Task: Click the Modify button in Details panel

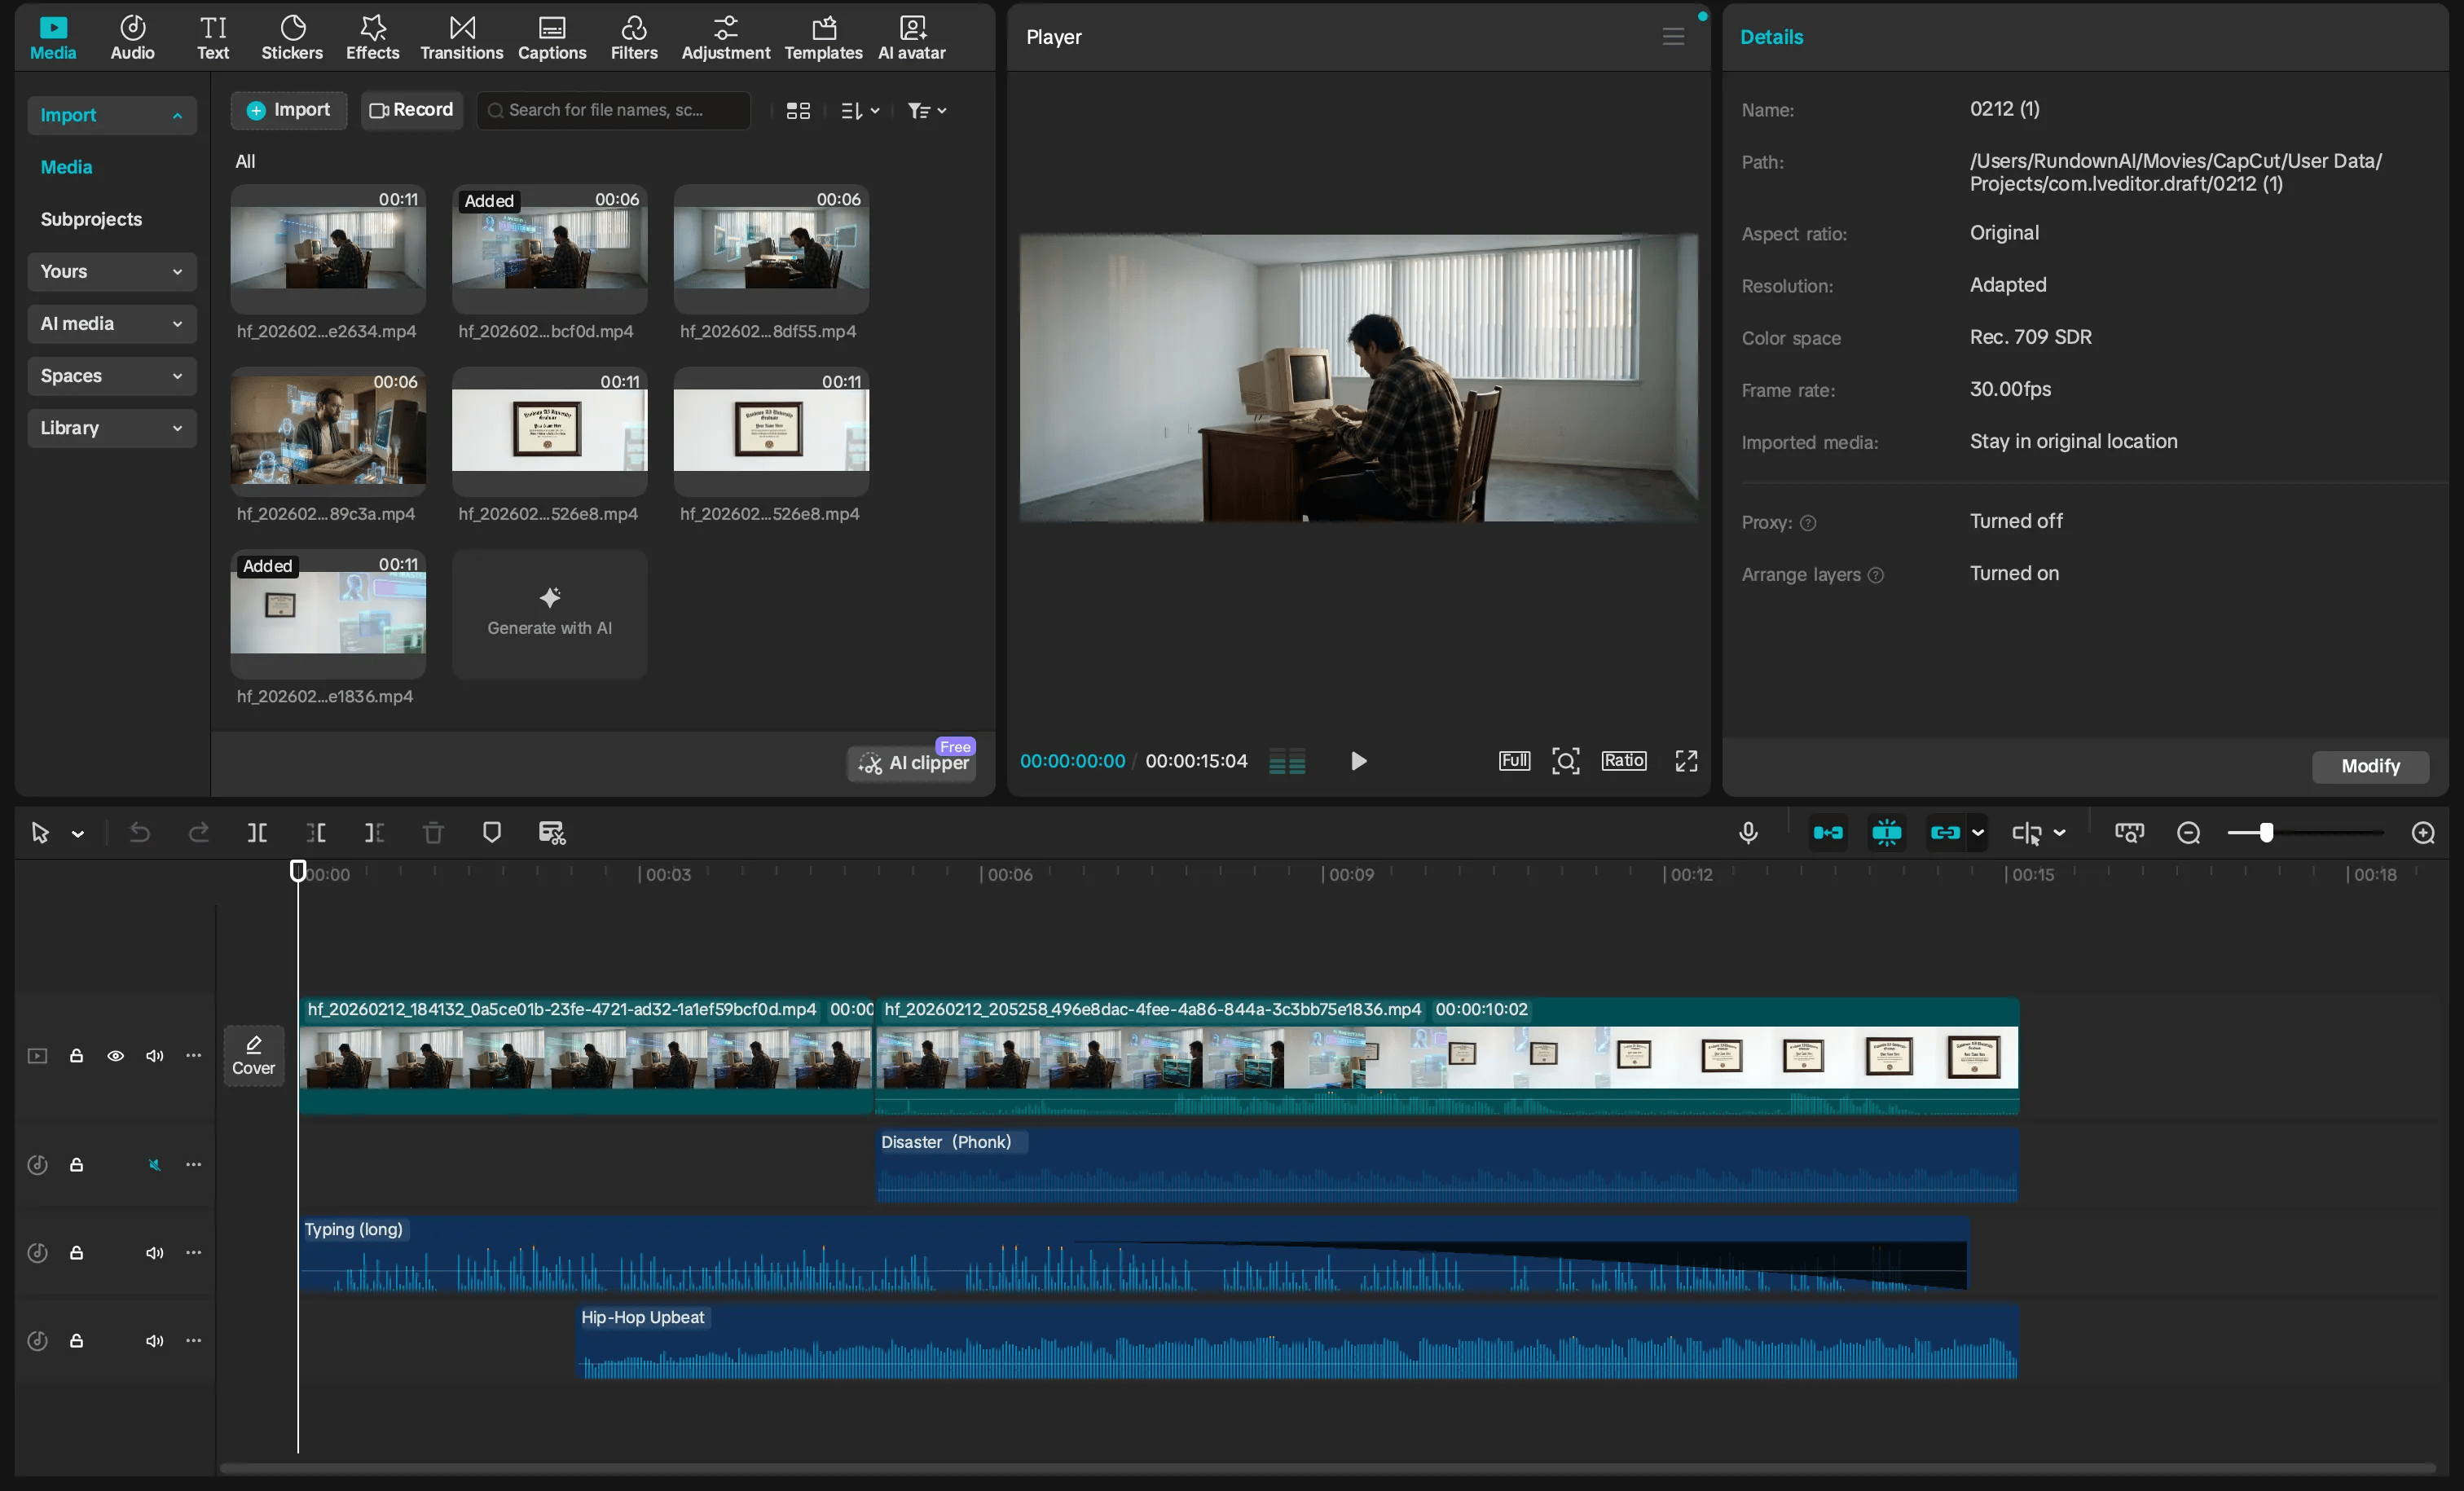Action: (x=2369, y=765)
